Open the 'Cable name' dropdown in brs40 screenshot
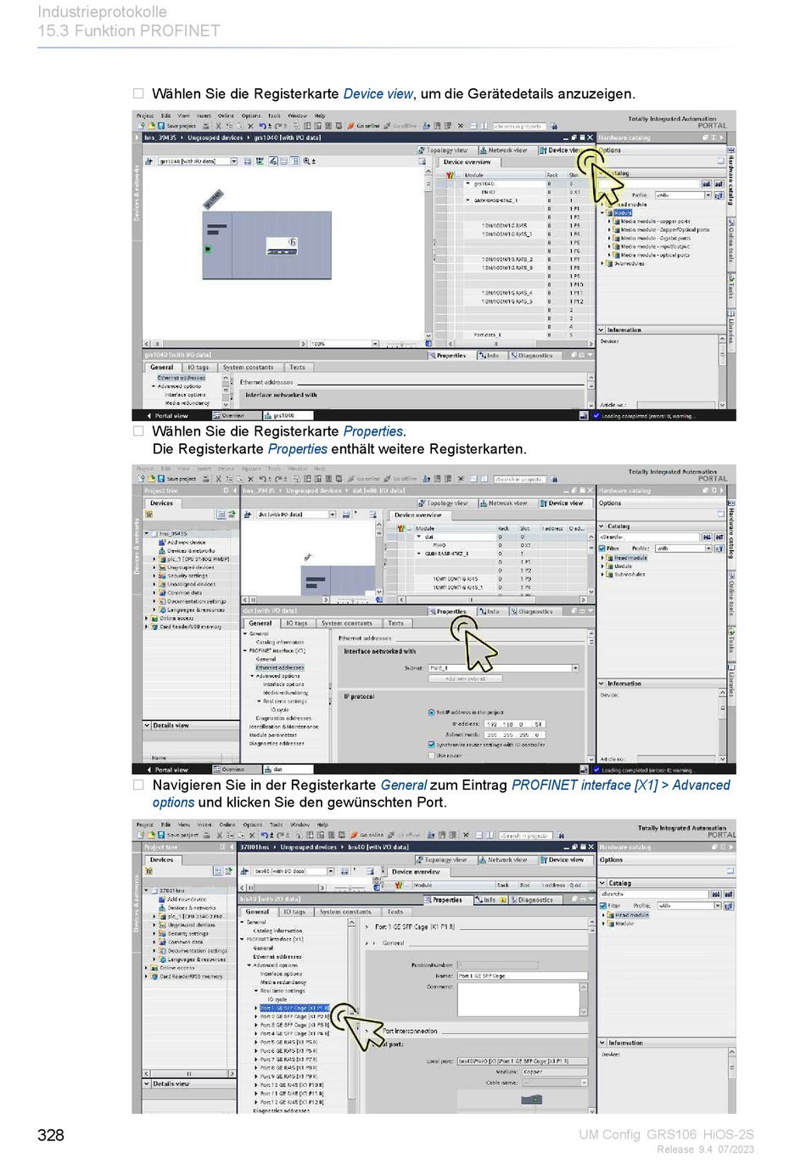The image size is (806, 1170). coord(584,1083)
